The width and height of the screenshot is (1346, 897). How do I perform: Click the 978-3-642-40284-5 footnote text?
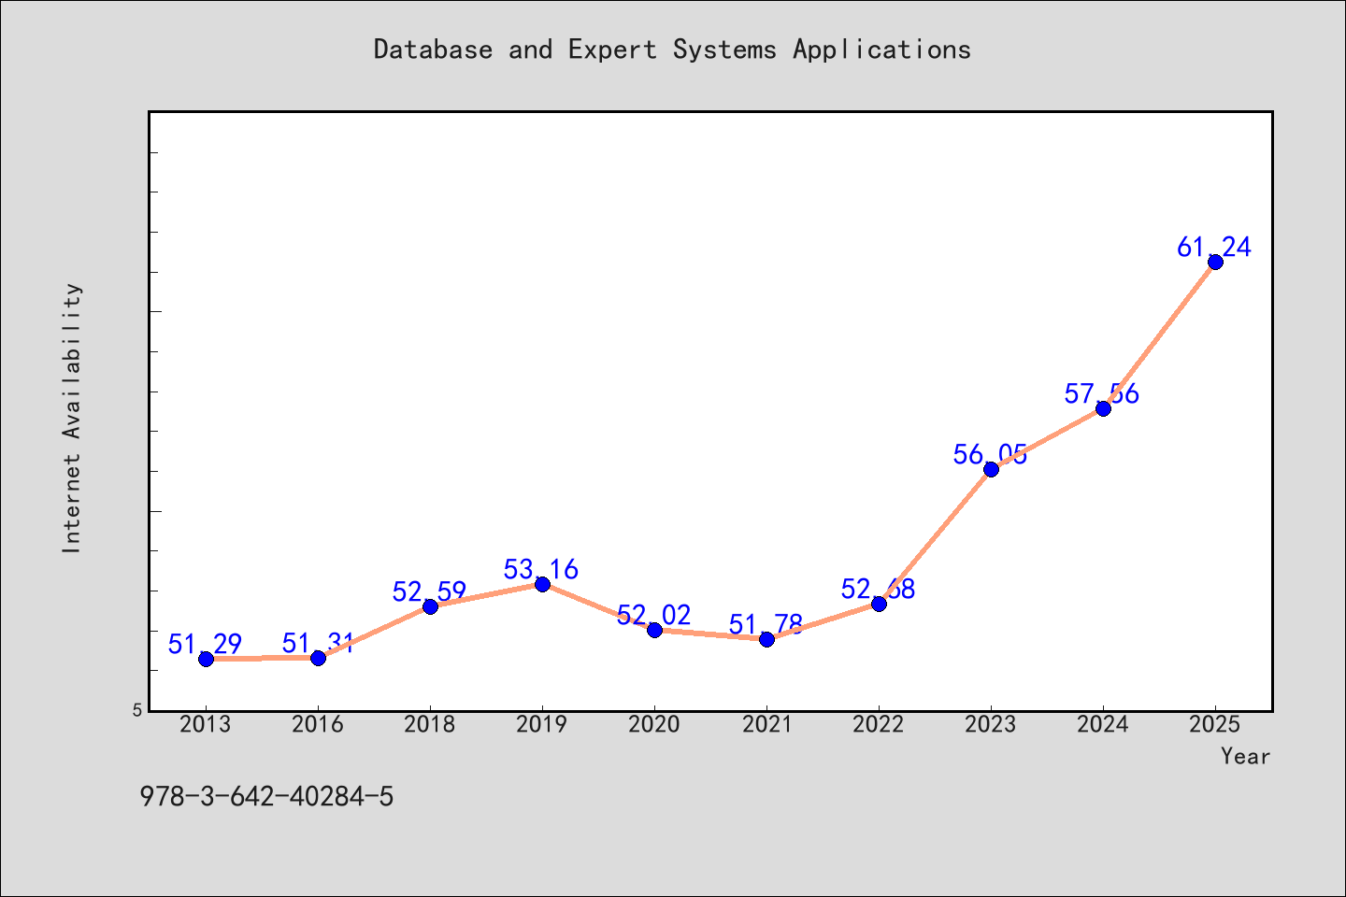pos(266,797)
